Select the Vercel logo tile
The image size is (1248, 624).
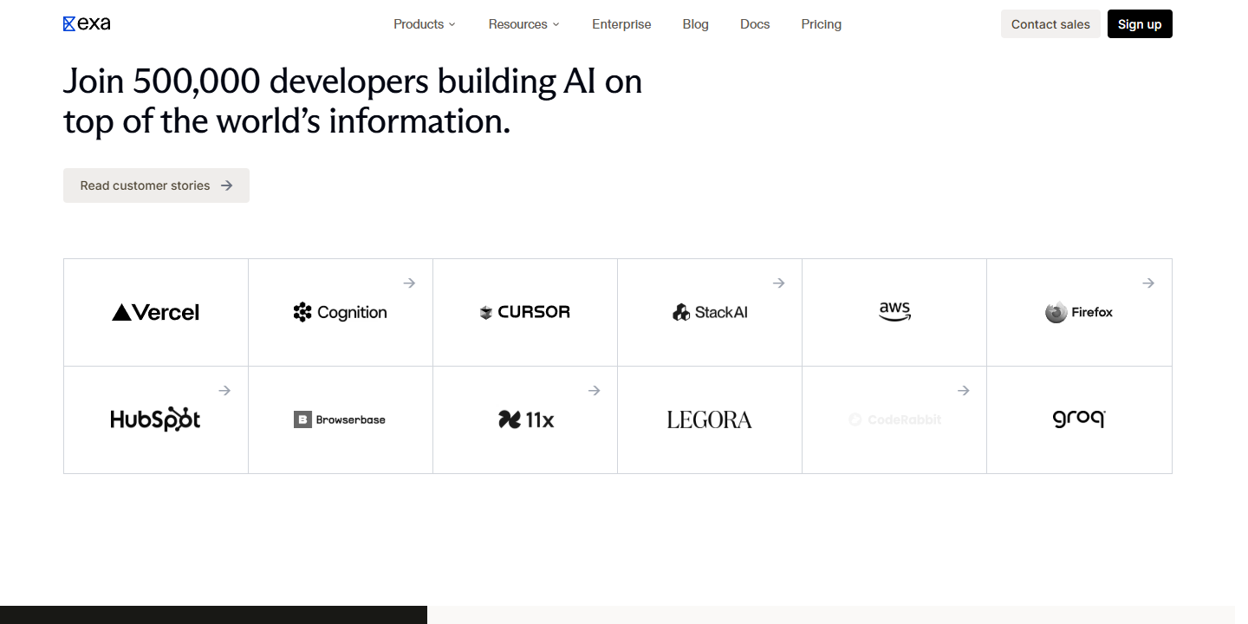(x=156, y=312)
